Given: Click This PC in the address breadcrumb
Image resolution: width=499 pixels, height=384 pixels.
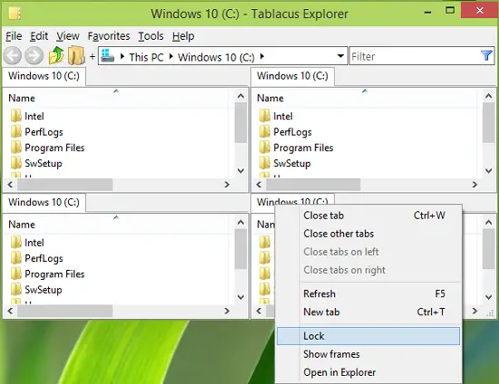Looking at the screenshot, I should point(146,57).
